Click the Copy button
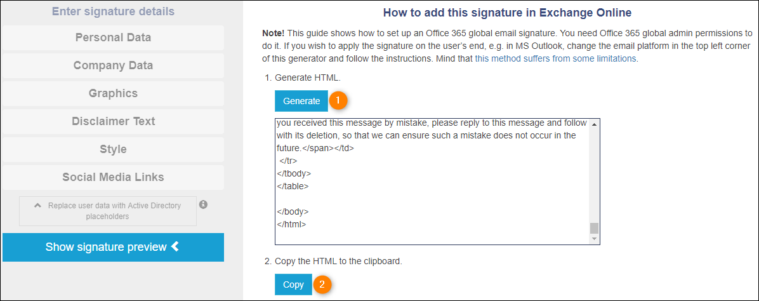 pos(293,284)
